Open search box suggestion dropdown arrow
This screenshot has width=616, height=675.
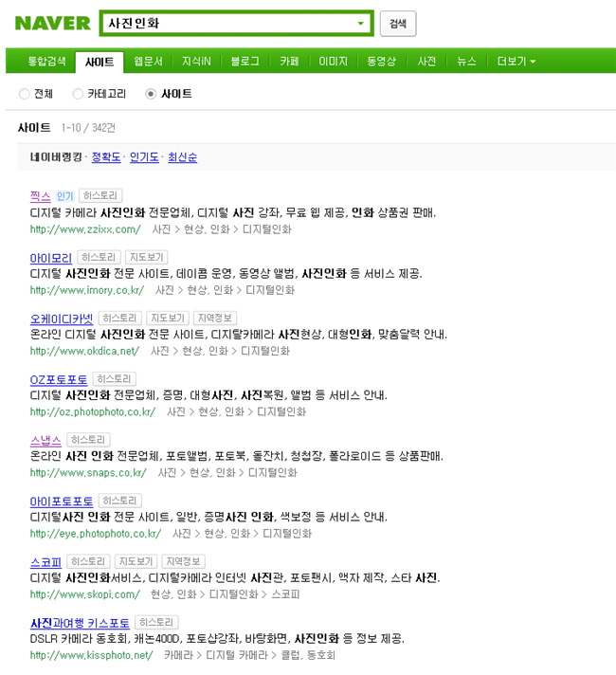coord(361,24)
